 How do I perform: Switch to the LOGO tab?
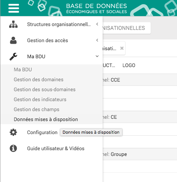point(129,66)
